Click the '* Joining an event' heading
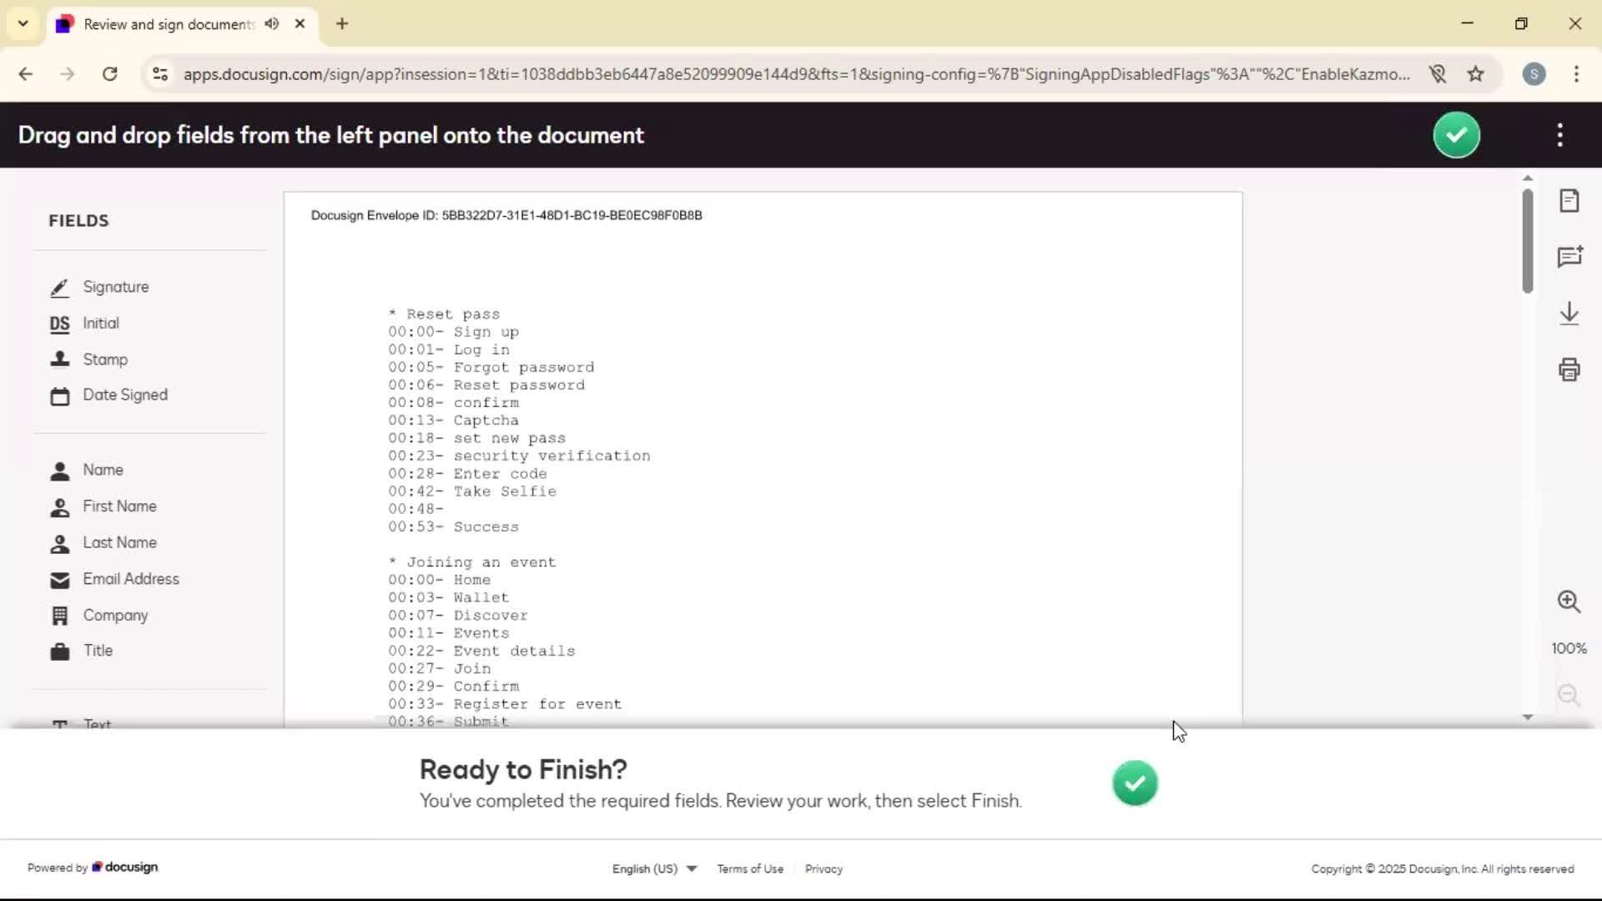This screenshot has height=901, width=1602. pyautogui.click(x=472, y=563)
